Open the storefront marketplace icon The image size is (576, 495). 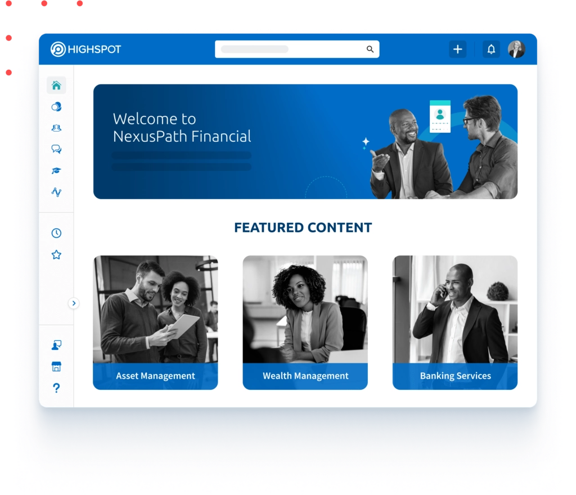click(56, 367)
